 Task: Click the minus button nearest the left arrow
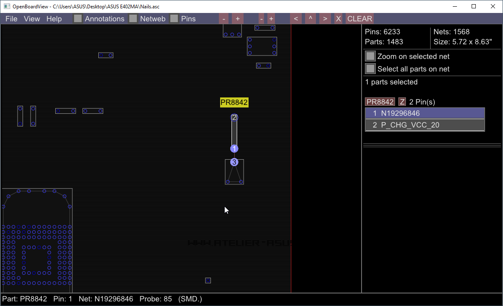pyautogui.click(x=262, y=19)
